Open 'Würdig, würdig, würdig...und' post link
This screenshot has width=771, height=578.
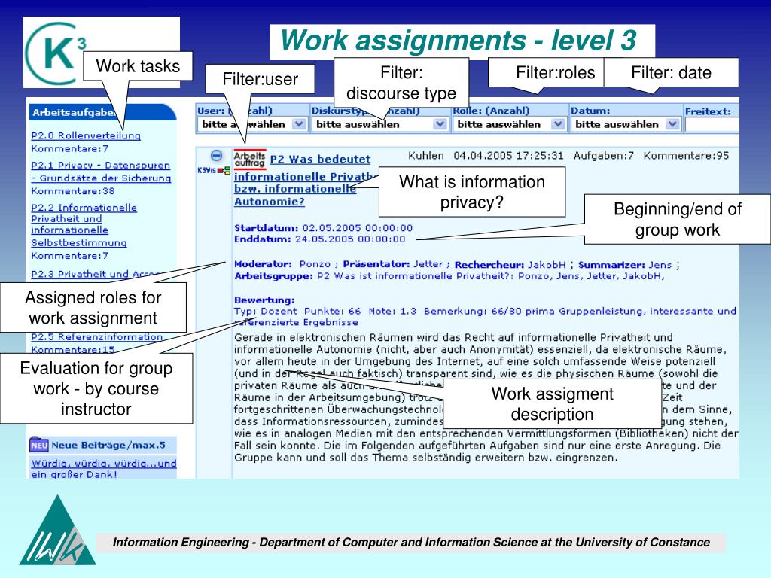(x=104, y=463)
